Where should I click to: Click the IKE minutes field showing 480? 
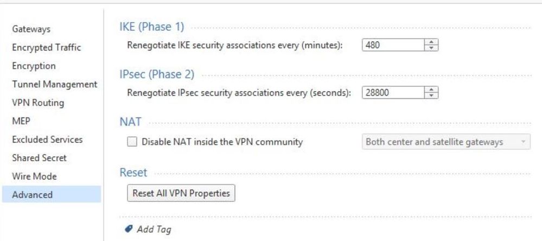[393, 45]
